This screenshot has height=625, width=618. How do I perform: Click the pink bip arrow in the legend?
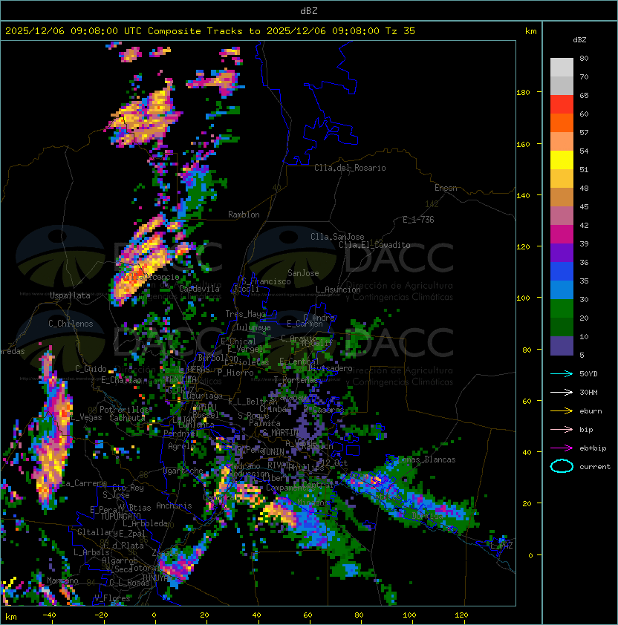[562, 430]
